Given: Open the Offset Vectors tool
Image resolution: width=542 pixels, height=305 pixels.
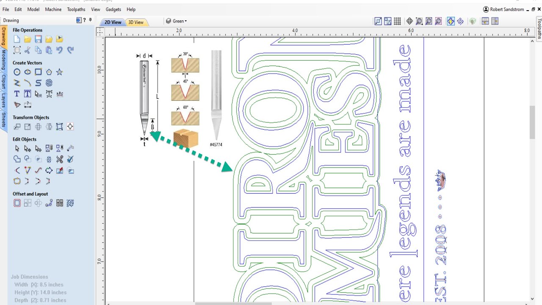Looking at the screenshot, I should [x=17, y=203].
